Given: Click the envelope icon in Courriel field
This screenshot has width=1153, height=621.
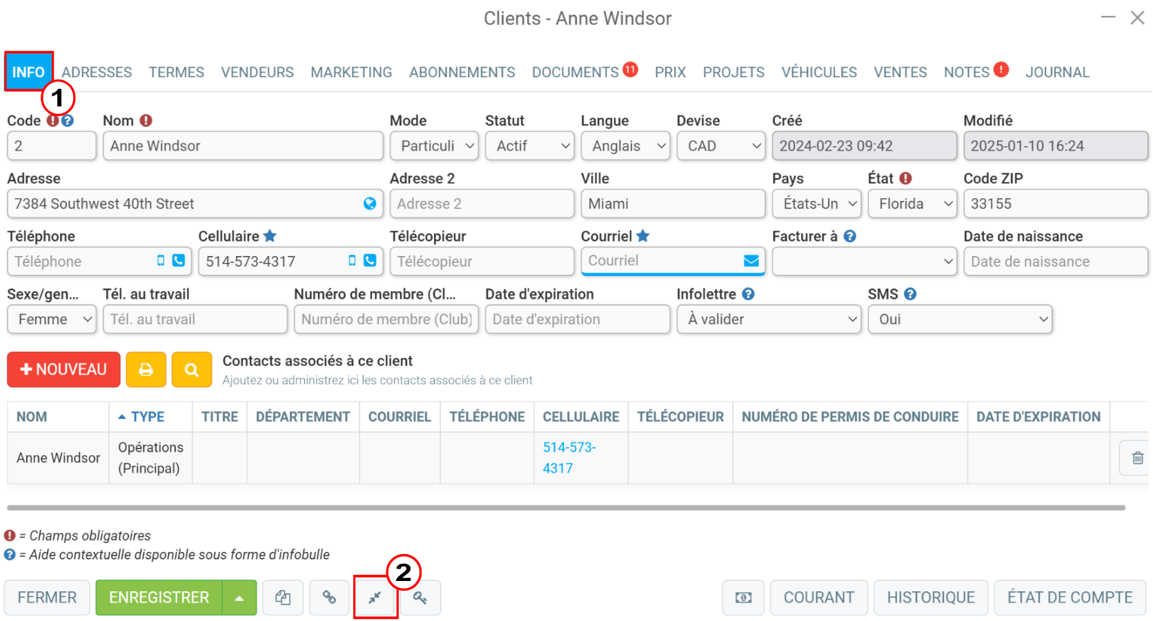Looking at the screenshot, I should point(751,261).
